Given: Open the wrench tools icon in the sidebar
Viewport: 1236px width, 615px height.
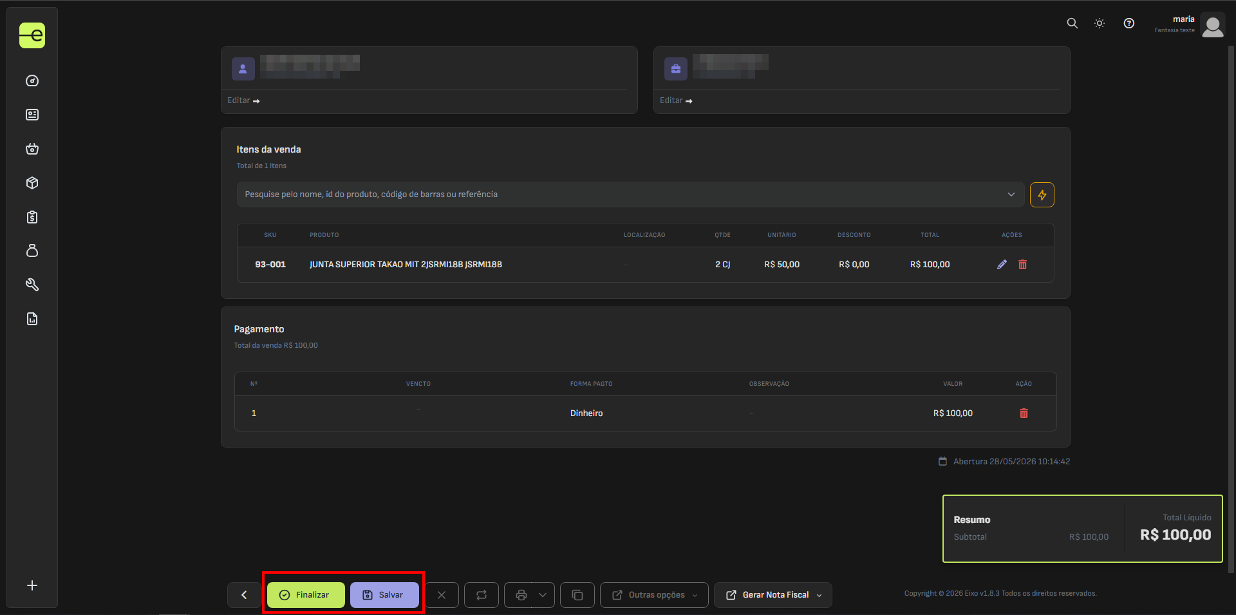Looking at the screenshot, I should [32, 285].
